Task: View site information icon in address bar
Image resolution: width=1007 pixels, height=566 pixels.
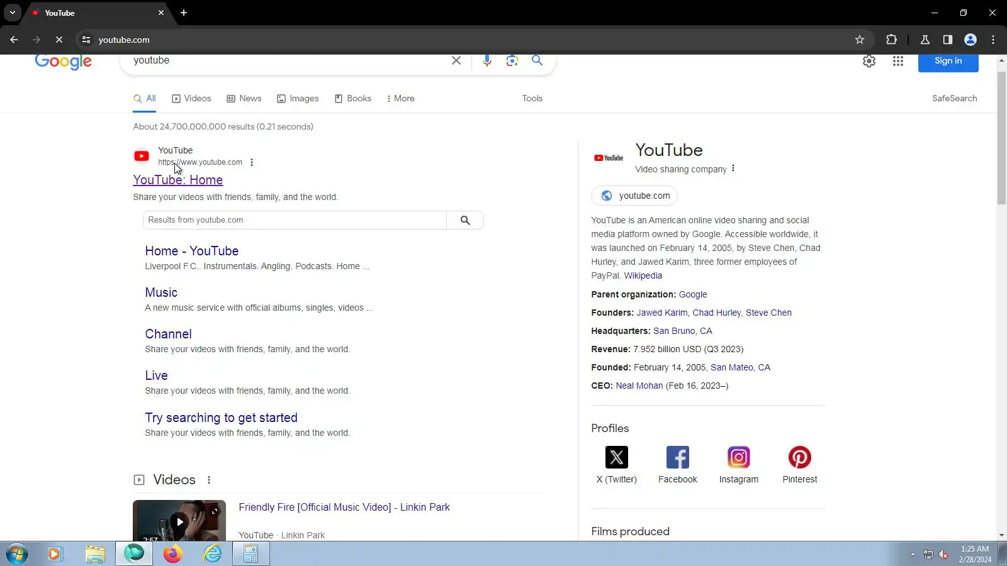Action: pyautogui.click(x=86, y=40)
